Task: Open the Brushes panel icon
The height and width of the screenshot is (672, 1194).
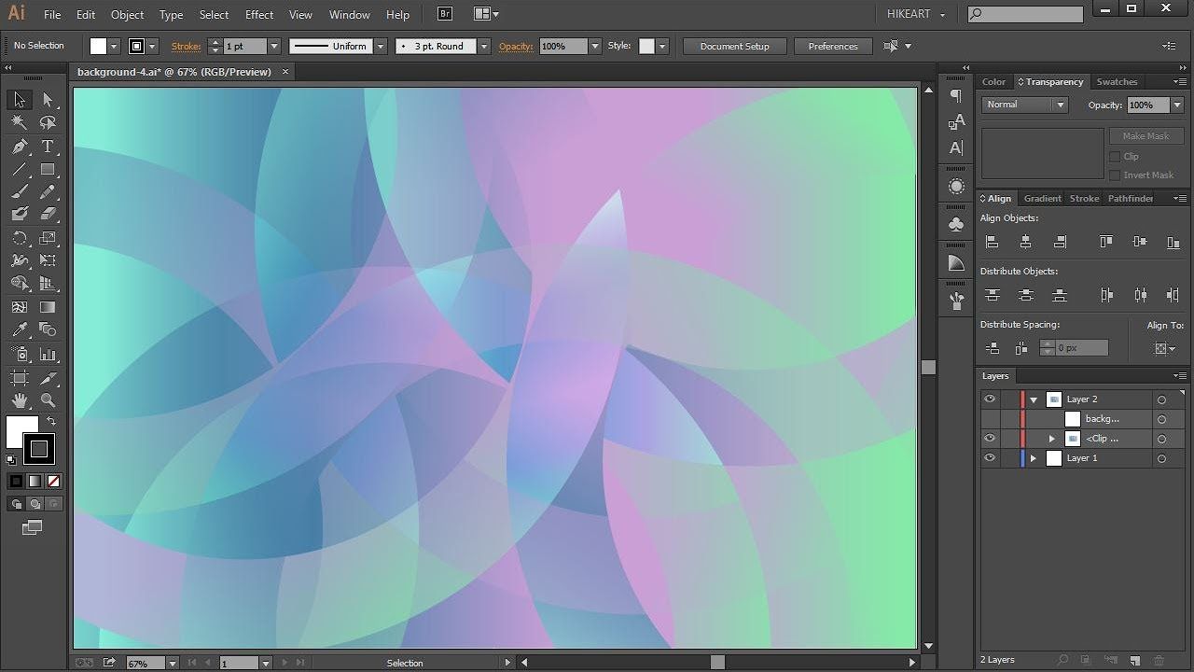Action: click(x=956, y=301)
